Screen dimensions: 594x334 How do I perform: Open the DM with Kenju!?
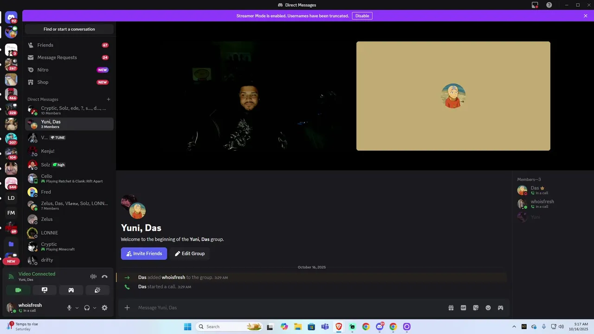point(69,151)
